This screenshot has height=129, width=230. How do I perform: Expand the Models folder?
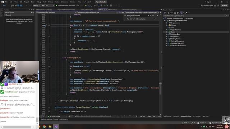(x=166, y=25)
